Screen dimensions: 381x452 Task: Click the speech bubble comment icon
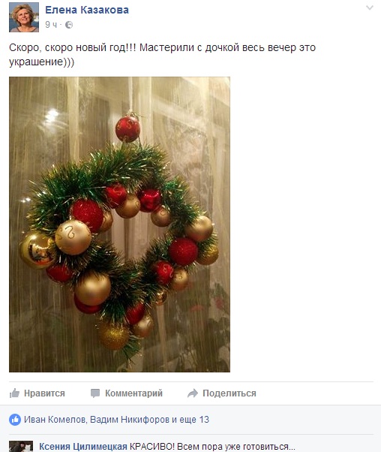tap(95, 393)
